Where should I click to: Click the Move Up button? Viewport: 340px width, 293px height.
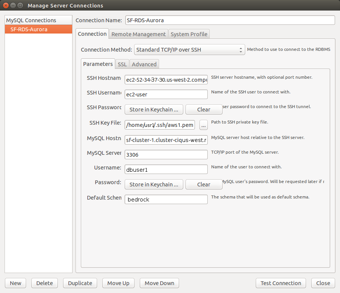(118, 283)
